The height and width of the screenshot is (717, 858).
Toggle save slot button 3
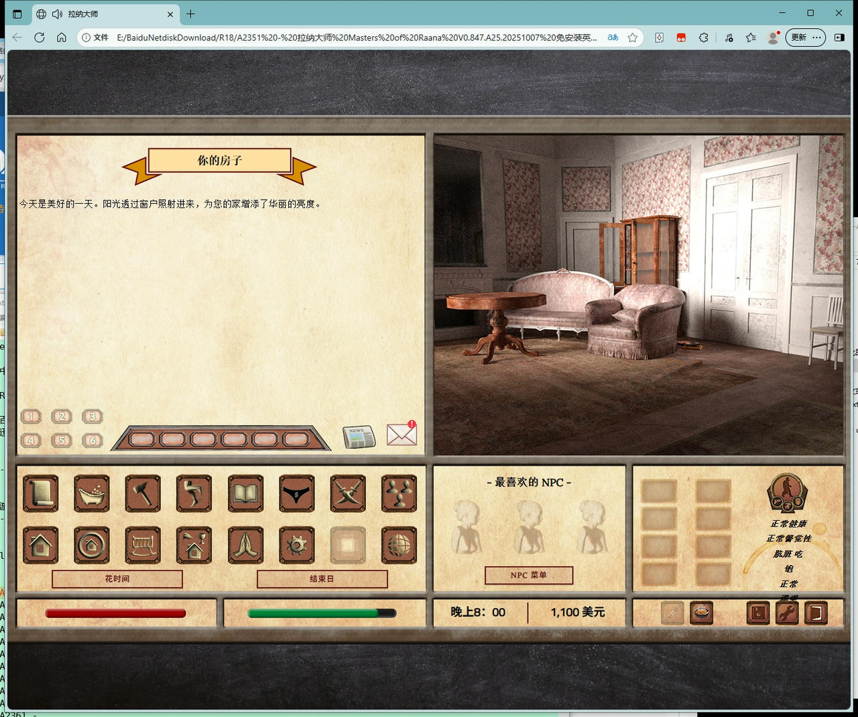tap(93, 416)
